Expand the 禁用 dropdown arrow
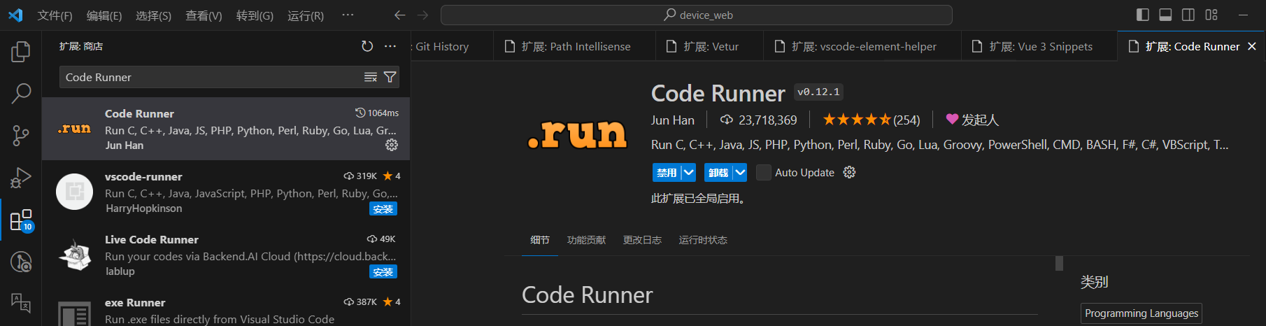 (688, 172)
